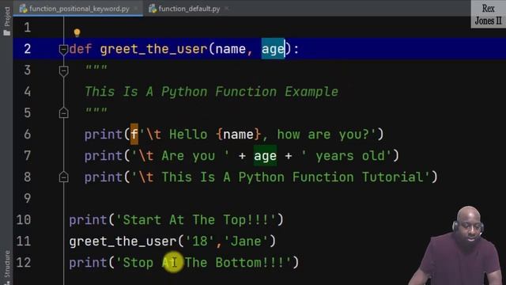Screen dimensions: 506x285
Task: Click function end fold marker on line 8
Action: pos(63,177)
